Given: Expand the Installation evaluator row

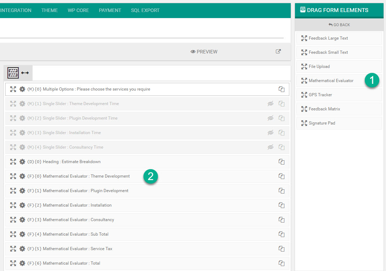Looking at the screenshot, I should [x=13, y=205].
